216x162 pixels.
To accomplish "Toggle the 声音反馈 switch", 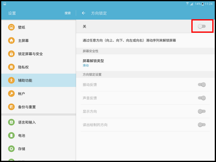I will (x=202, y=98).
